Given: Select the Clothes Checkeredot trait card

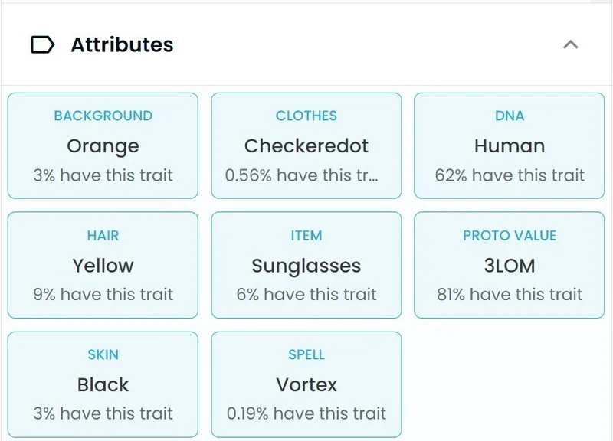Looking at the screenshot, I should click(x=306, y=145).
